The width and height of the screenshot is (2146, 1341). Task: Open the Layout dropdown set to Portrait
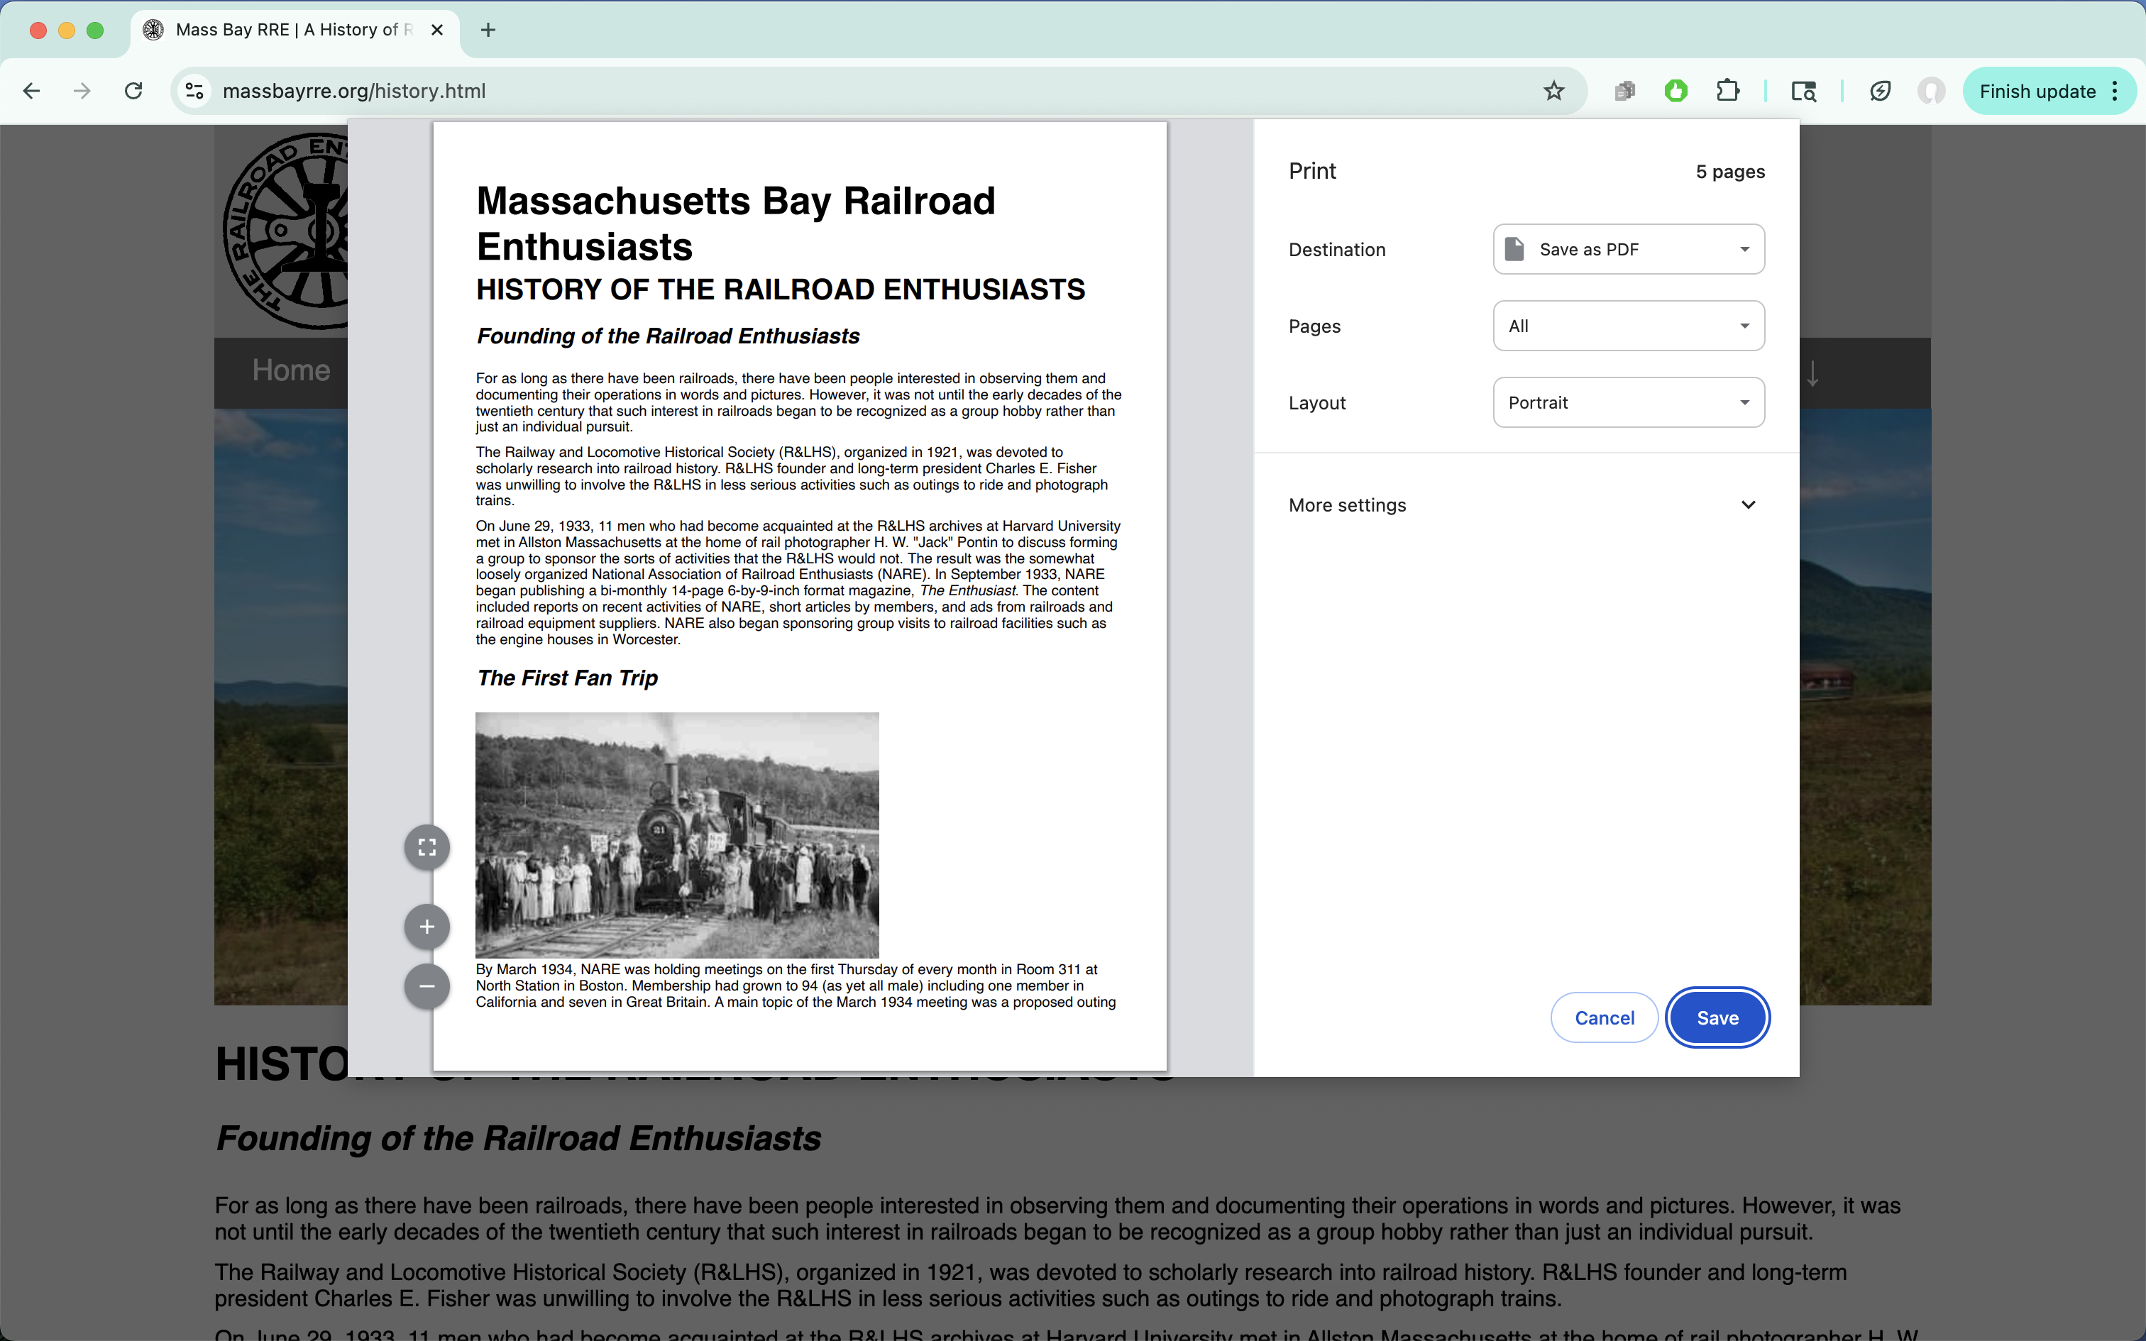tap(1628, 403)
